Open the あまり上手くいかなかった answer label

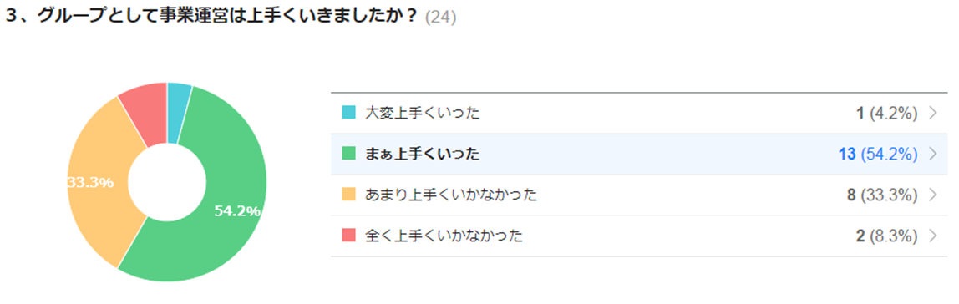451,195
